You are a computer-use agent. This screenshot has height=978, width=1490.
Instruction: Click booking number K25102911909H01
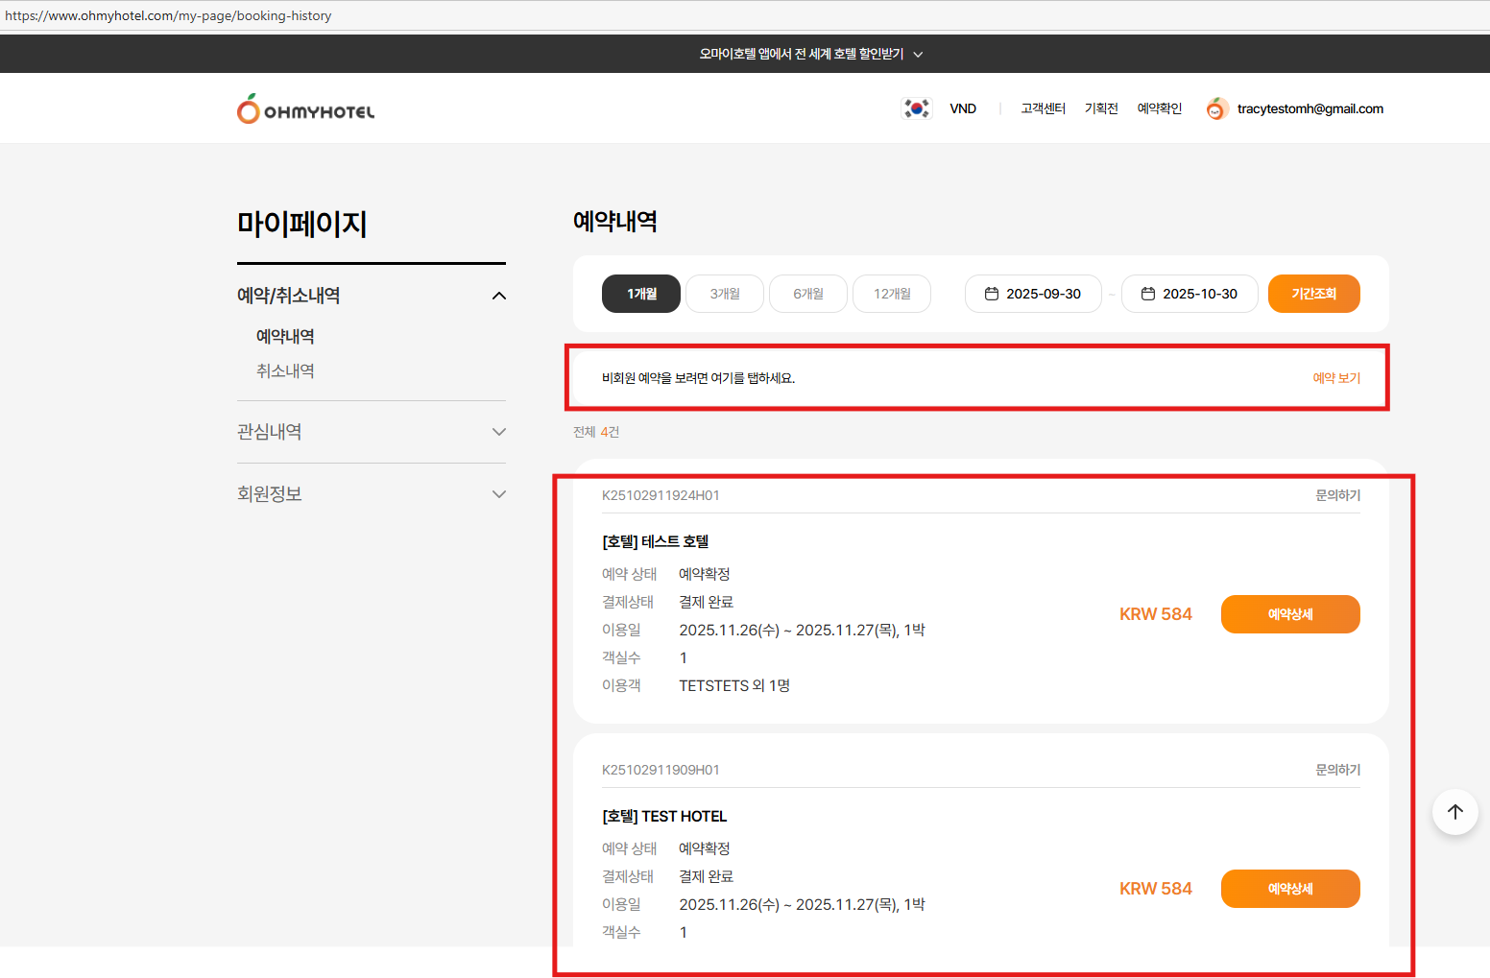[x=661, y=770]
